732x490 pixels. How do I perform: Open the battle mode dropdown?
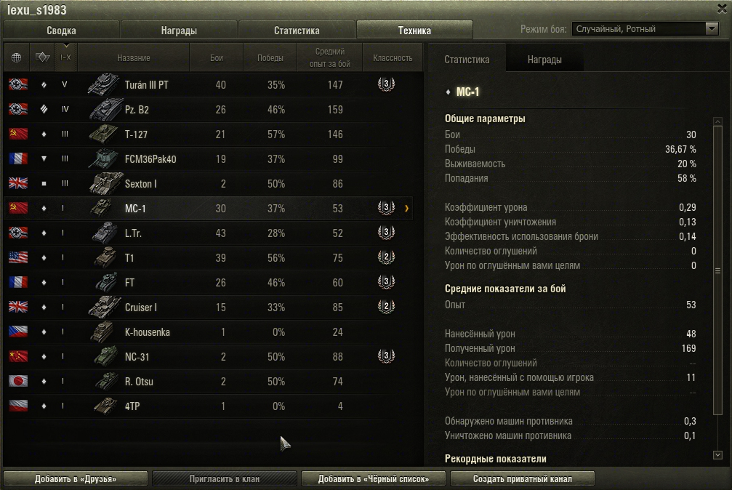[x=645, y=29]
